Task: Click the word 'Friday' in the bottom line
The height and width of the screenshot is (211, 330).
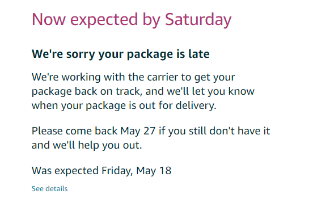Action: [x=117, y=171]
